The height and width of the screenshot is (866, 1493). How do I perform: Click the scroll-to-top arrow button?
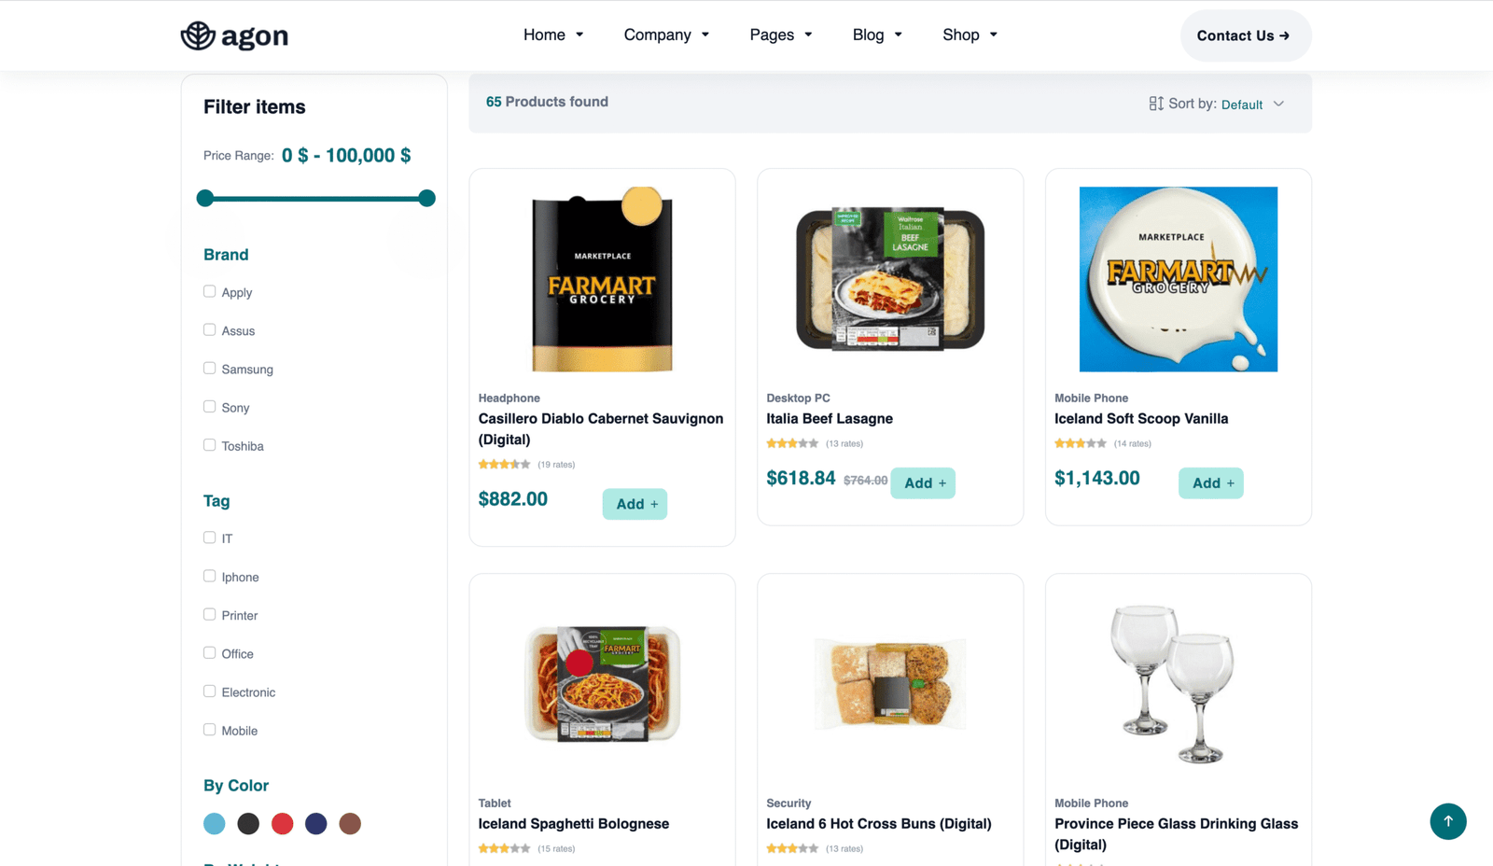tap(1447, 821)
